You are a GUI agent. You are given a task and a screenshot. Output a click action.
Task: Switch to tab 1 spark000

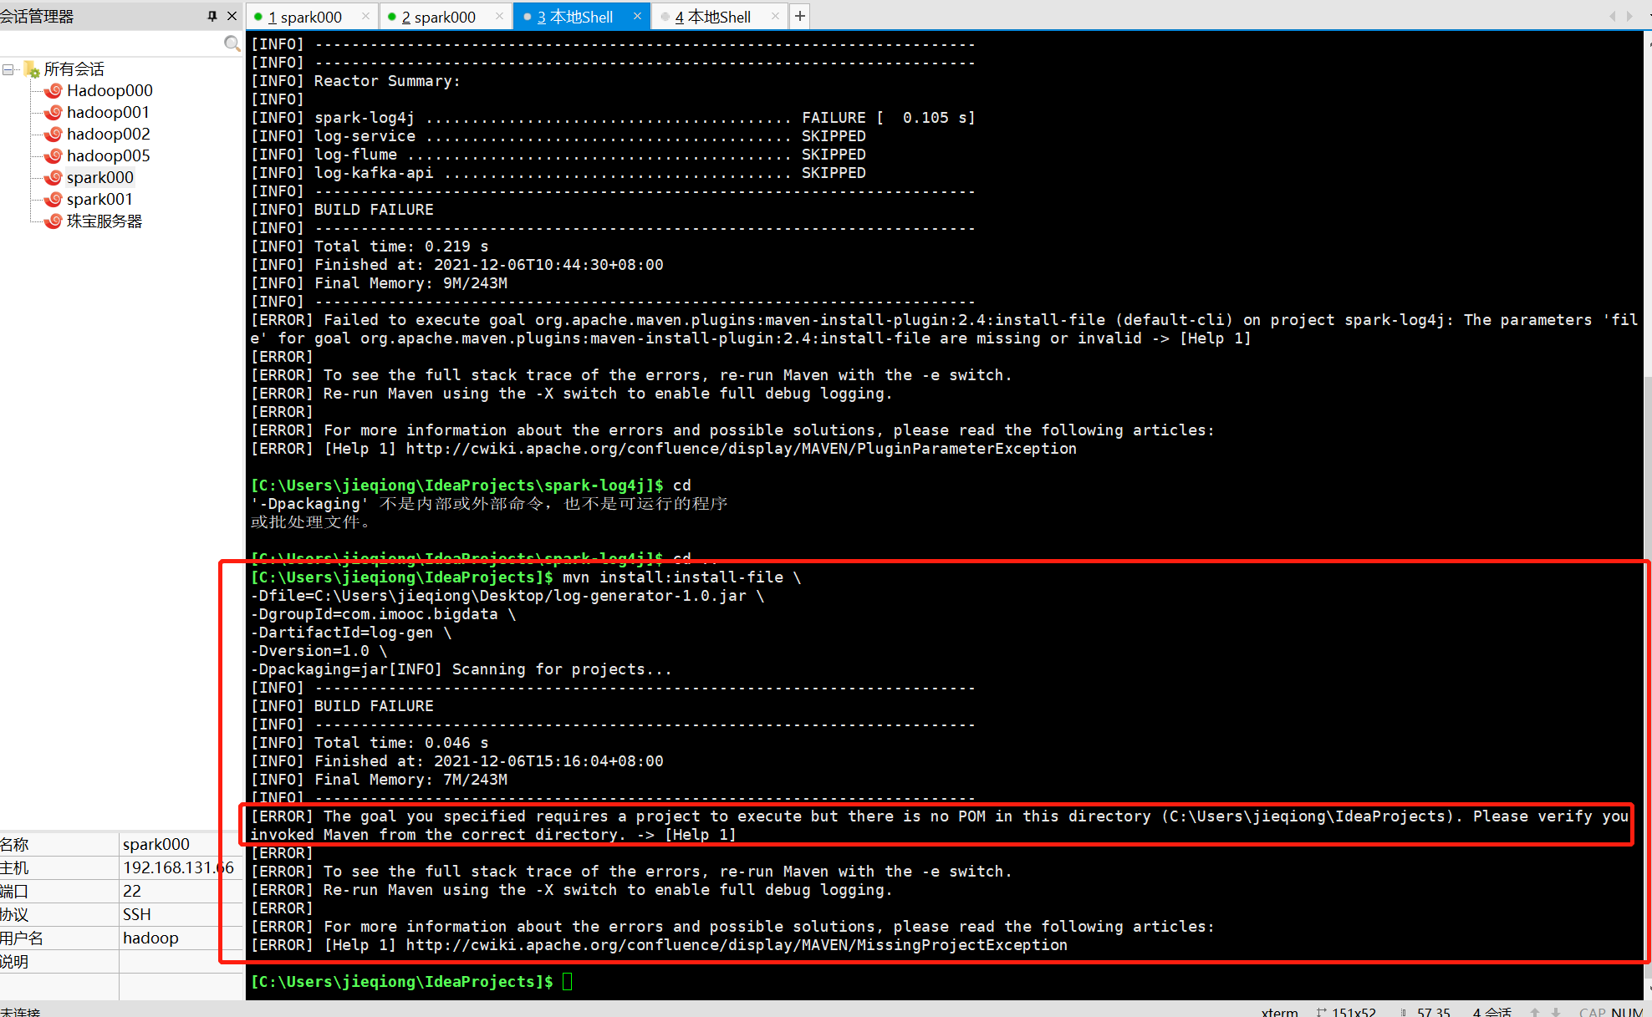(304, 17)
